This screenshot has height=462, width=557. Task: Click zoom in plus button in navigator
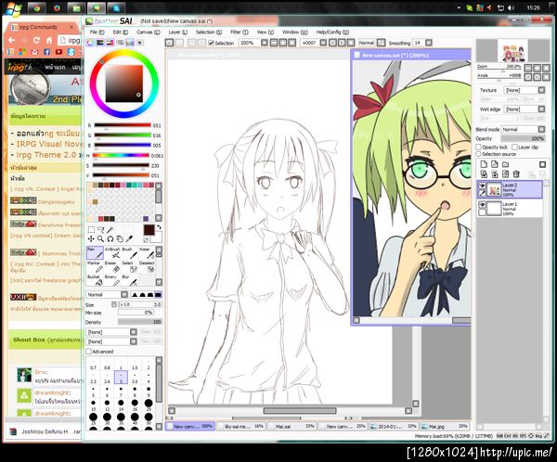click(538, 68)
